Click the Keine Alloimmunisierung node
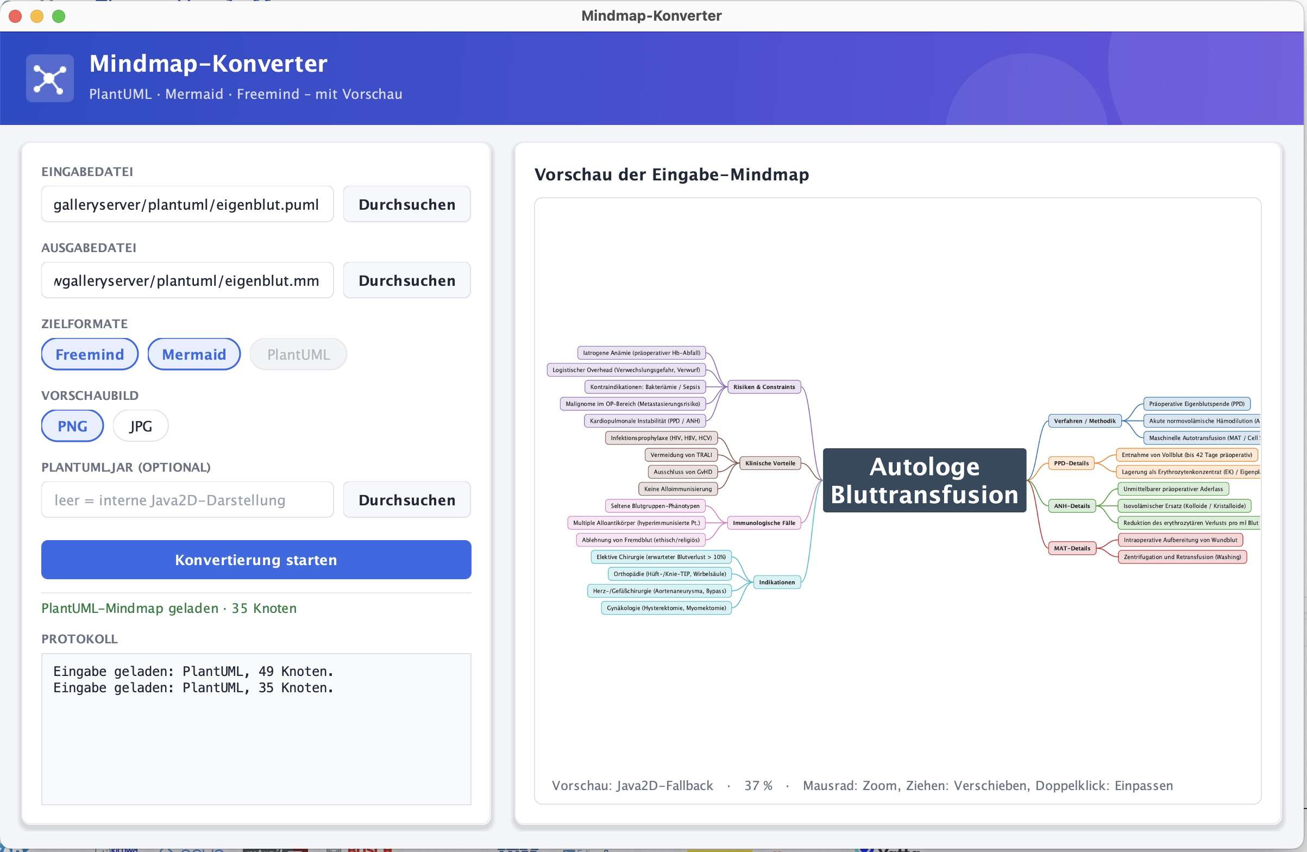The image size is (1307, 852). [x=677, y=489]
